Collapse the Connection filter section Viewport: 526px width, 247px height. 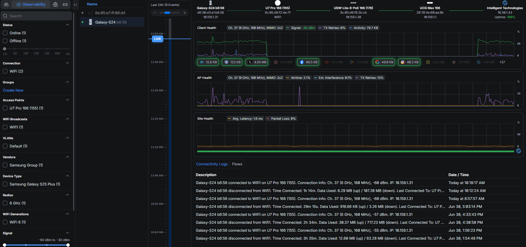(x=67, y=63)
